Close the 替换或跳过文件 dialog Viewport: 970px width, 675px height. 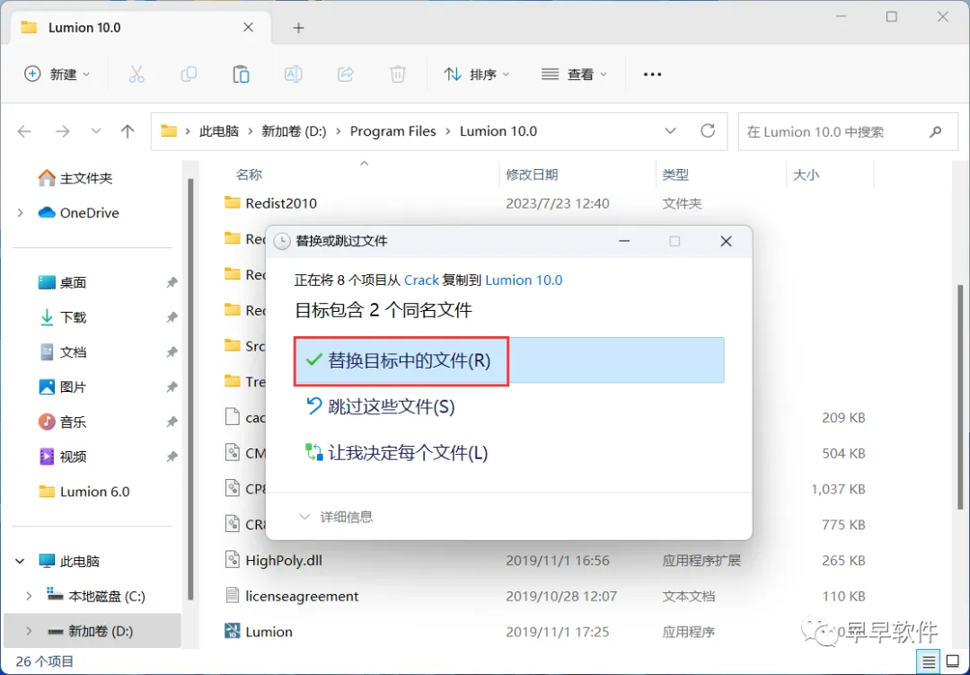coord(727,241)
